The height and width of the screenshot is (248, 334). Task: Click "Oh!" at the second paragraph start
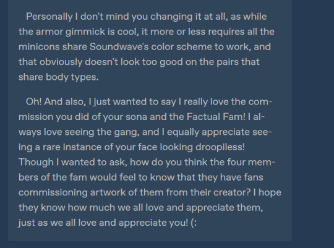click(34, 101)
